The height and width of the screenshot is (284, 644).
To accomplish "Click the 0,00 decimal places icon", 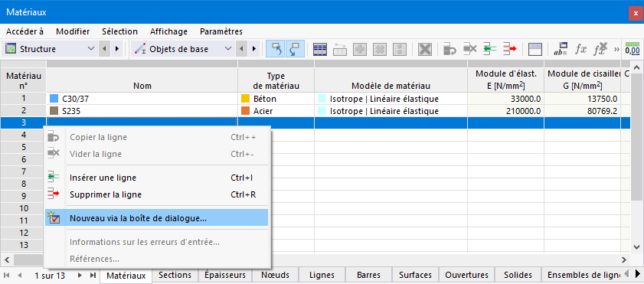I will click(x=632, y=49).
